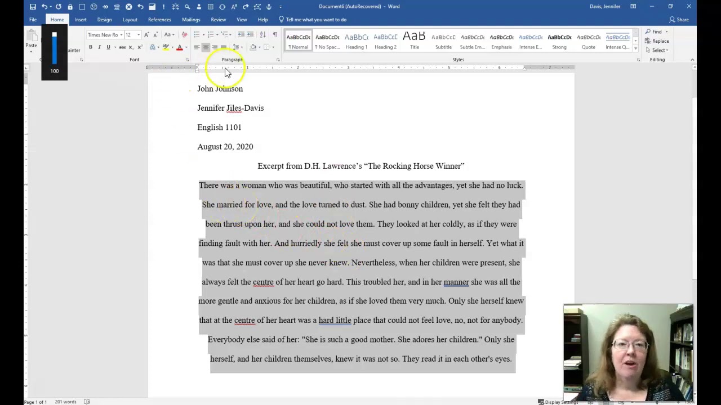Screen dimensions: 721x405
Task: Justify the selected paragraph
Action: (x=224, y=47)
